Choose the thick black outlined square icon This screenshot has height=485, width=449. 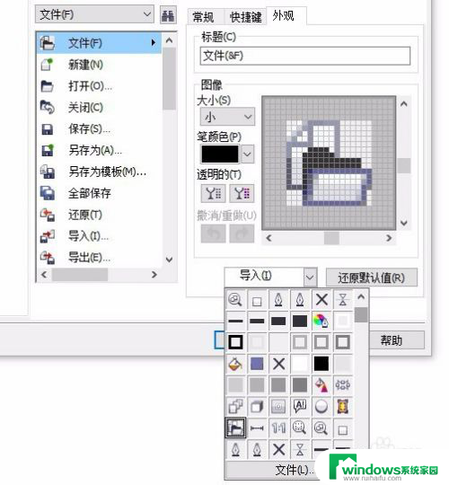tap(235, 342)
